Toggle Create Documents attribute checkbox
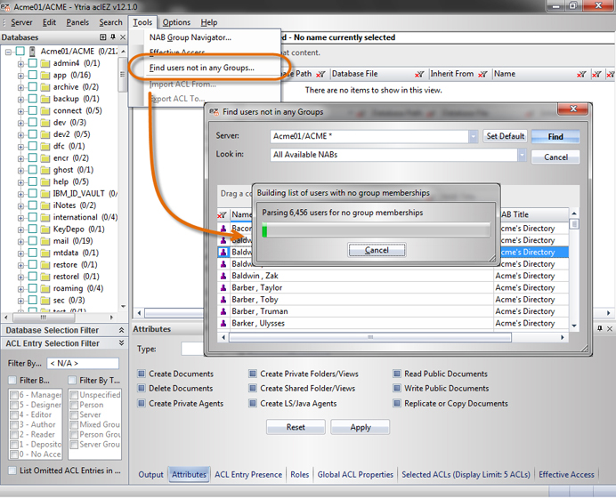Viewport: 616px width, 499px height. (141, 374)
